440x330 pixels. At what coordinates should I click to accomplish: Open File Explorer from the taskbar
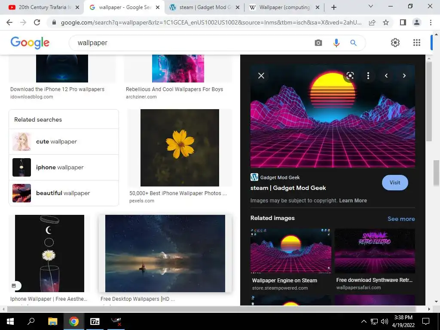click(x=52, y=321)
